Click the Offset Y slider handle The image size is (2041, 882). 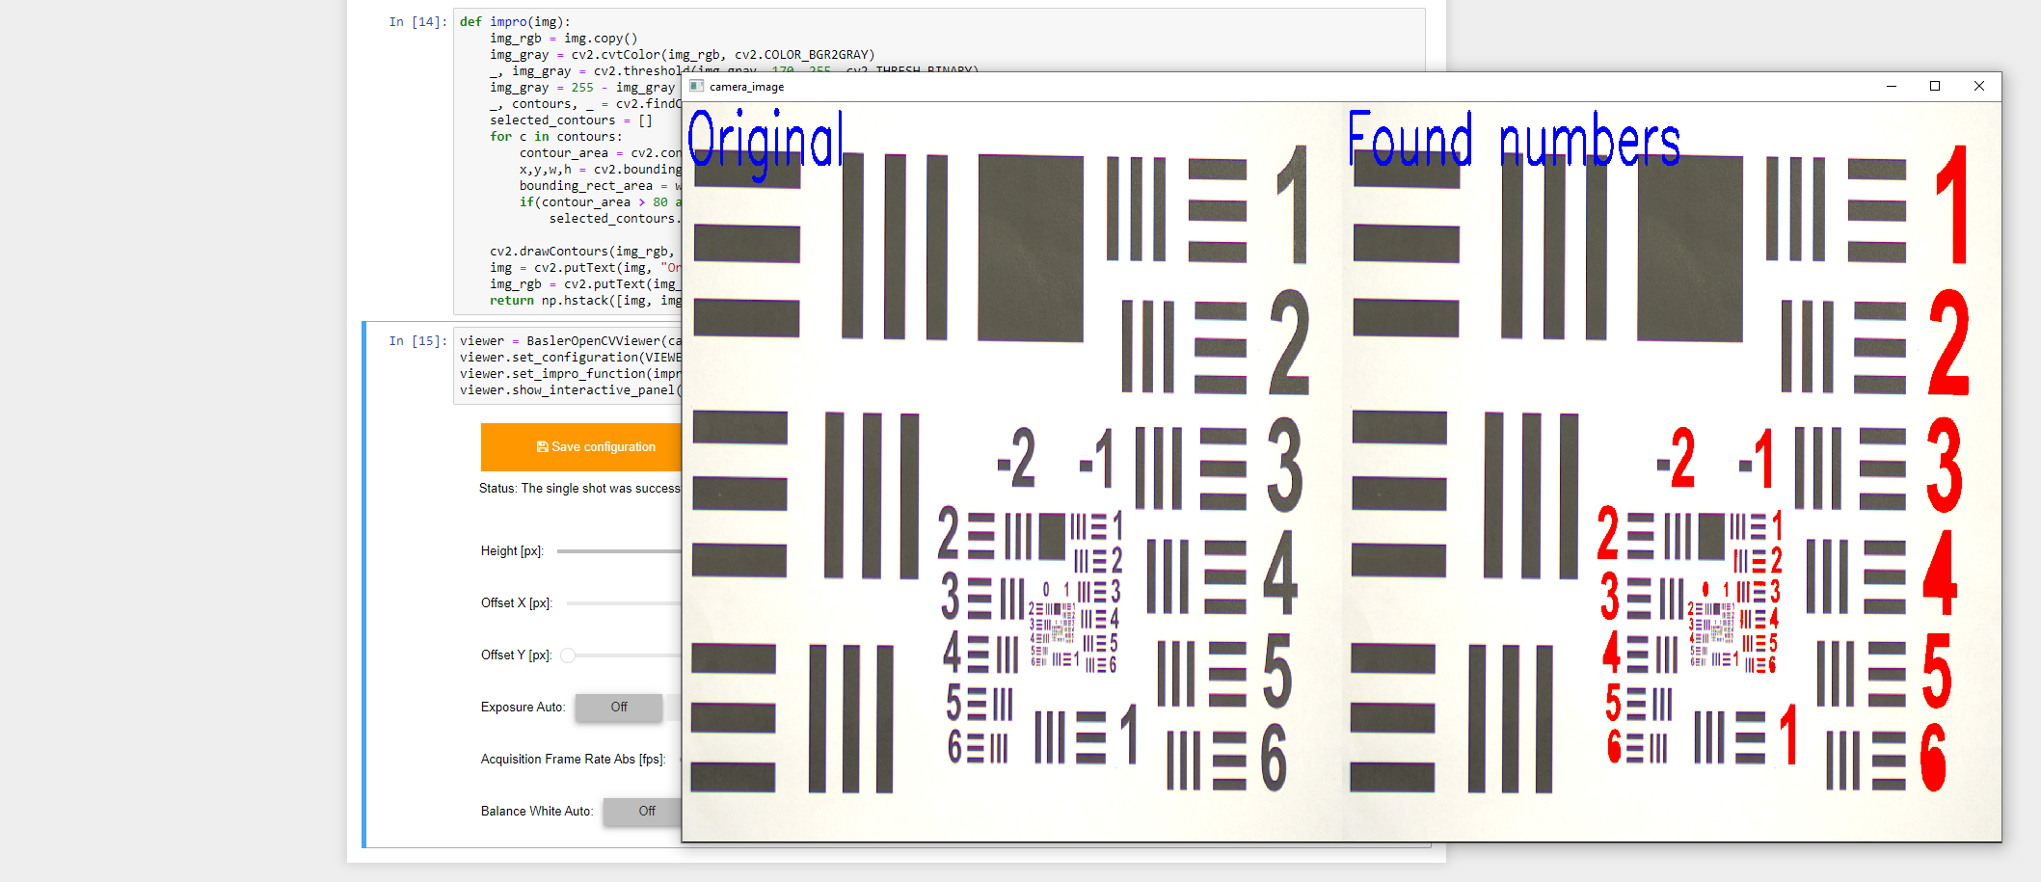pyautogui.click(x=568, y=655)
